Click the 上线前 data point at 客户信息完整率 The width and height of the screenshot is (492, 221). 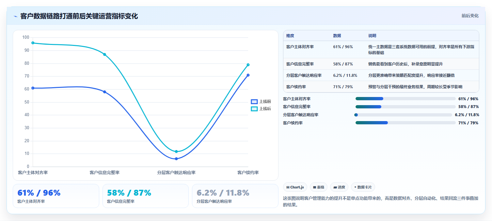tap(104, 92)
